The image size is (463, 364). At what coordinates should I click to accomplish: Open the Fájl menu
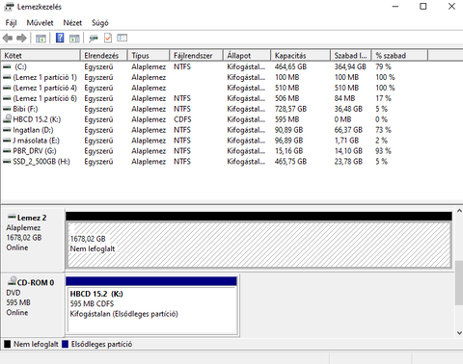point(11,23)
